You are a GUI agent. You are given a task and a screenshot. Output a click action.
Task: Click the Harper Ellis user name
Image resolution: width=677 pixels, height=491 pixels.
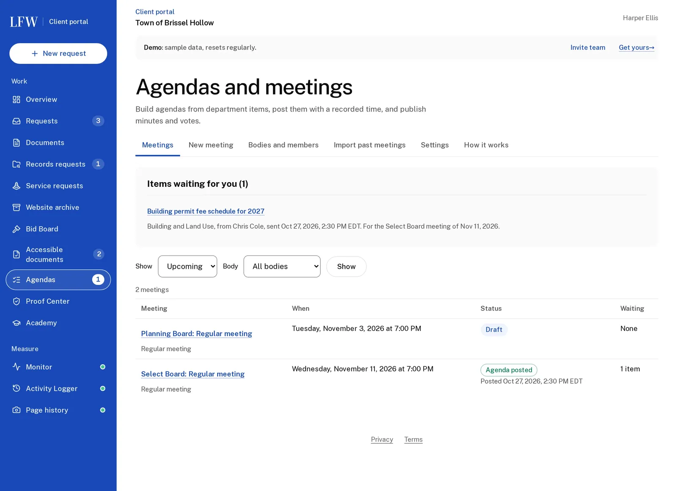pyautogui.click(x=640, y=18)
